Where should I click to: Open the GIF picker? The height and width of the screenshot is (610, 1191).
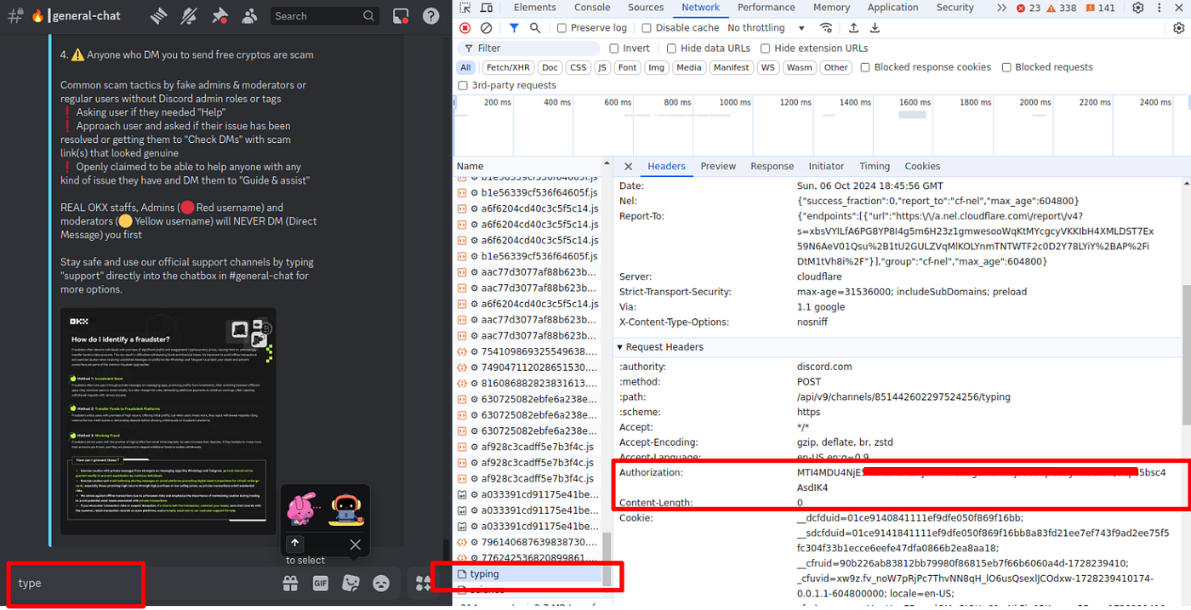coord(321,583)
